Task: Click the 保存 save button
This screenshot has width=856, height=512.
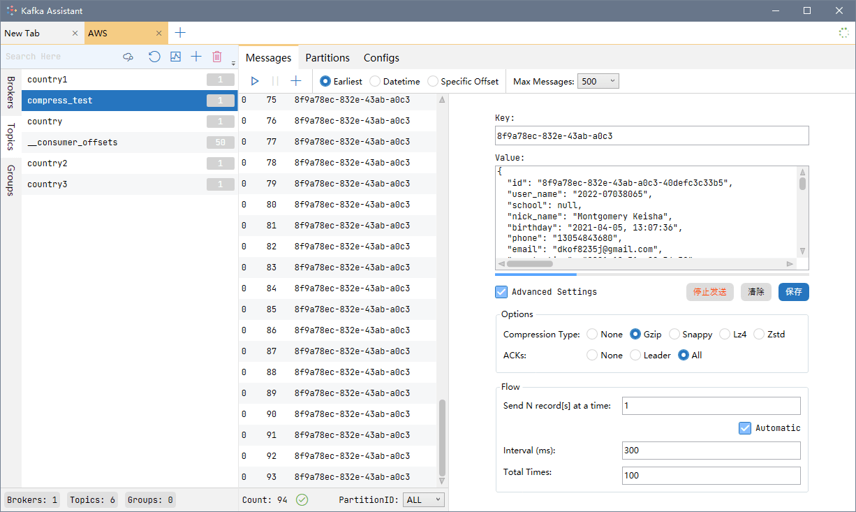Action: 793,292
